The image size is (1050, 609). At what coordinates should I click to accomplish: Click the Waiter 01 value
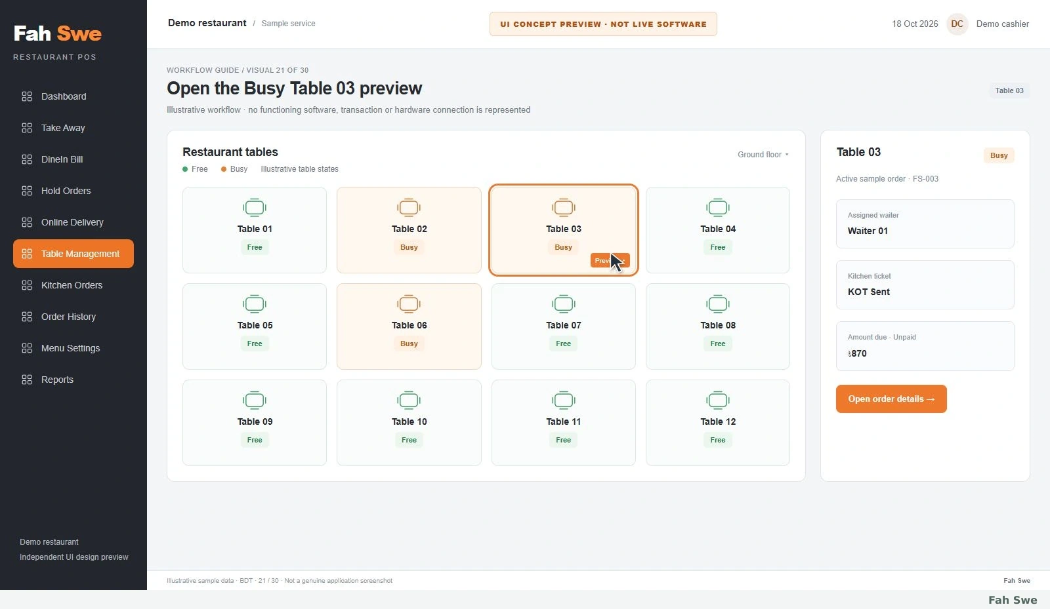pos(868,231)
